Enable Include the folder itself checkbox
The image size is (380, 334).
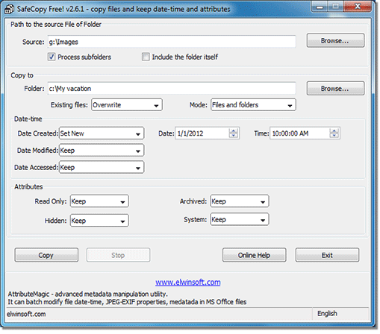click(x=146, y=57)
